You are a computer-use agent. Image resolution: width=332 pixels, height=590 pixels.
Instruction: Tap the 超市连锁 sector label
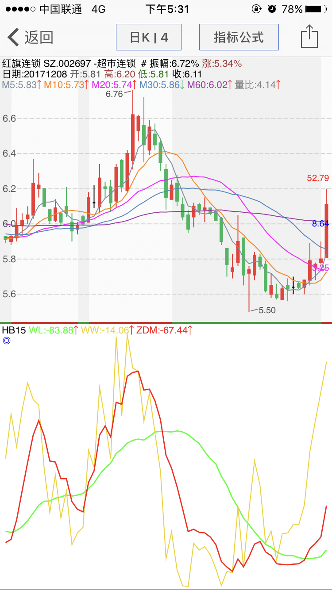(116, 63)
